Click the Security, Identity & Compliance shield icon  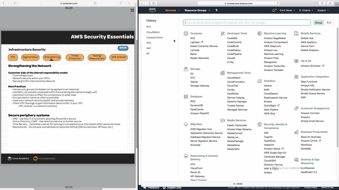point(260,124)
